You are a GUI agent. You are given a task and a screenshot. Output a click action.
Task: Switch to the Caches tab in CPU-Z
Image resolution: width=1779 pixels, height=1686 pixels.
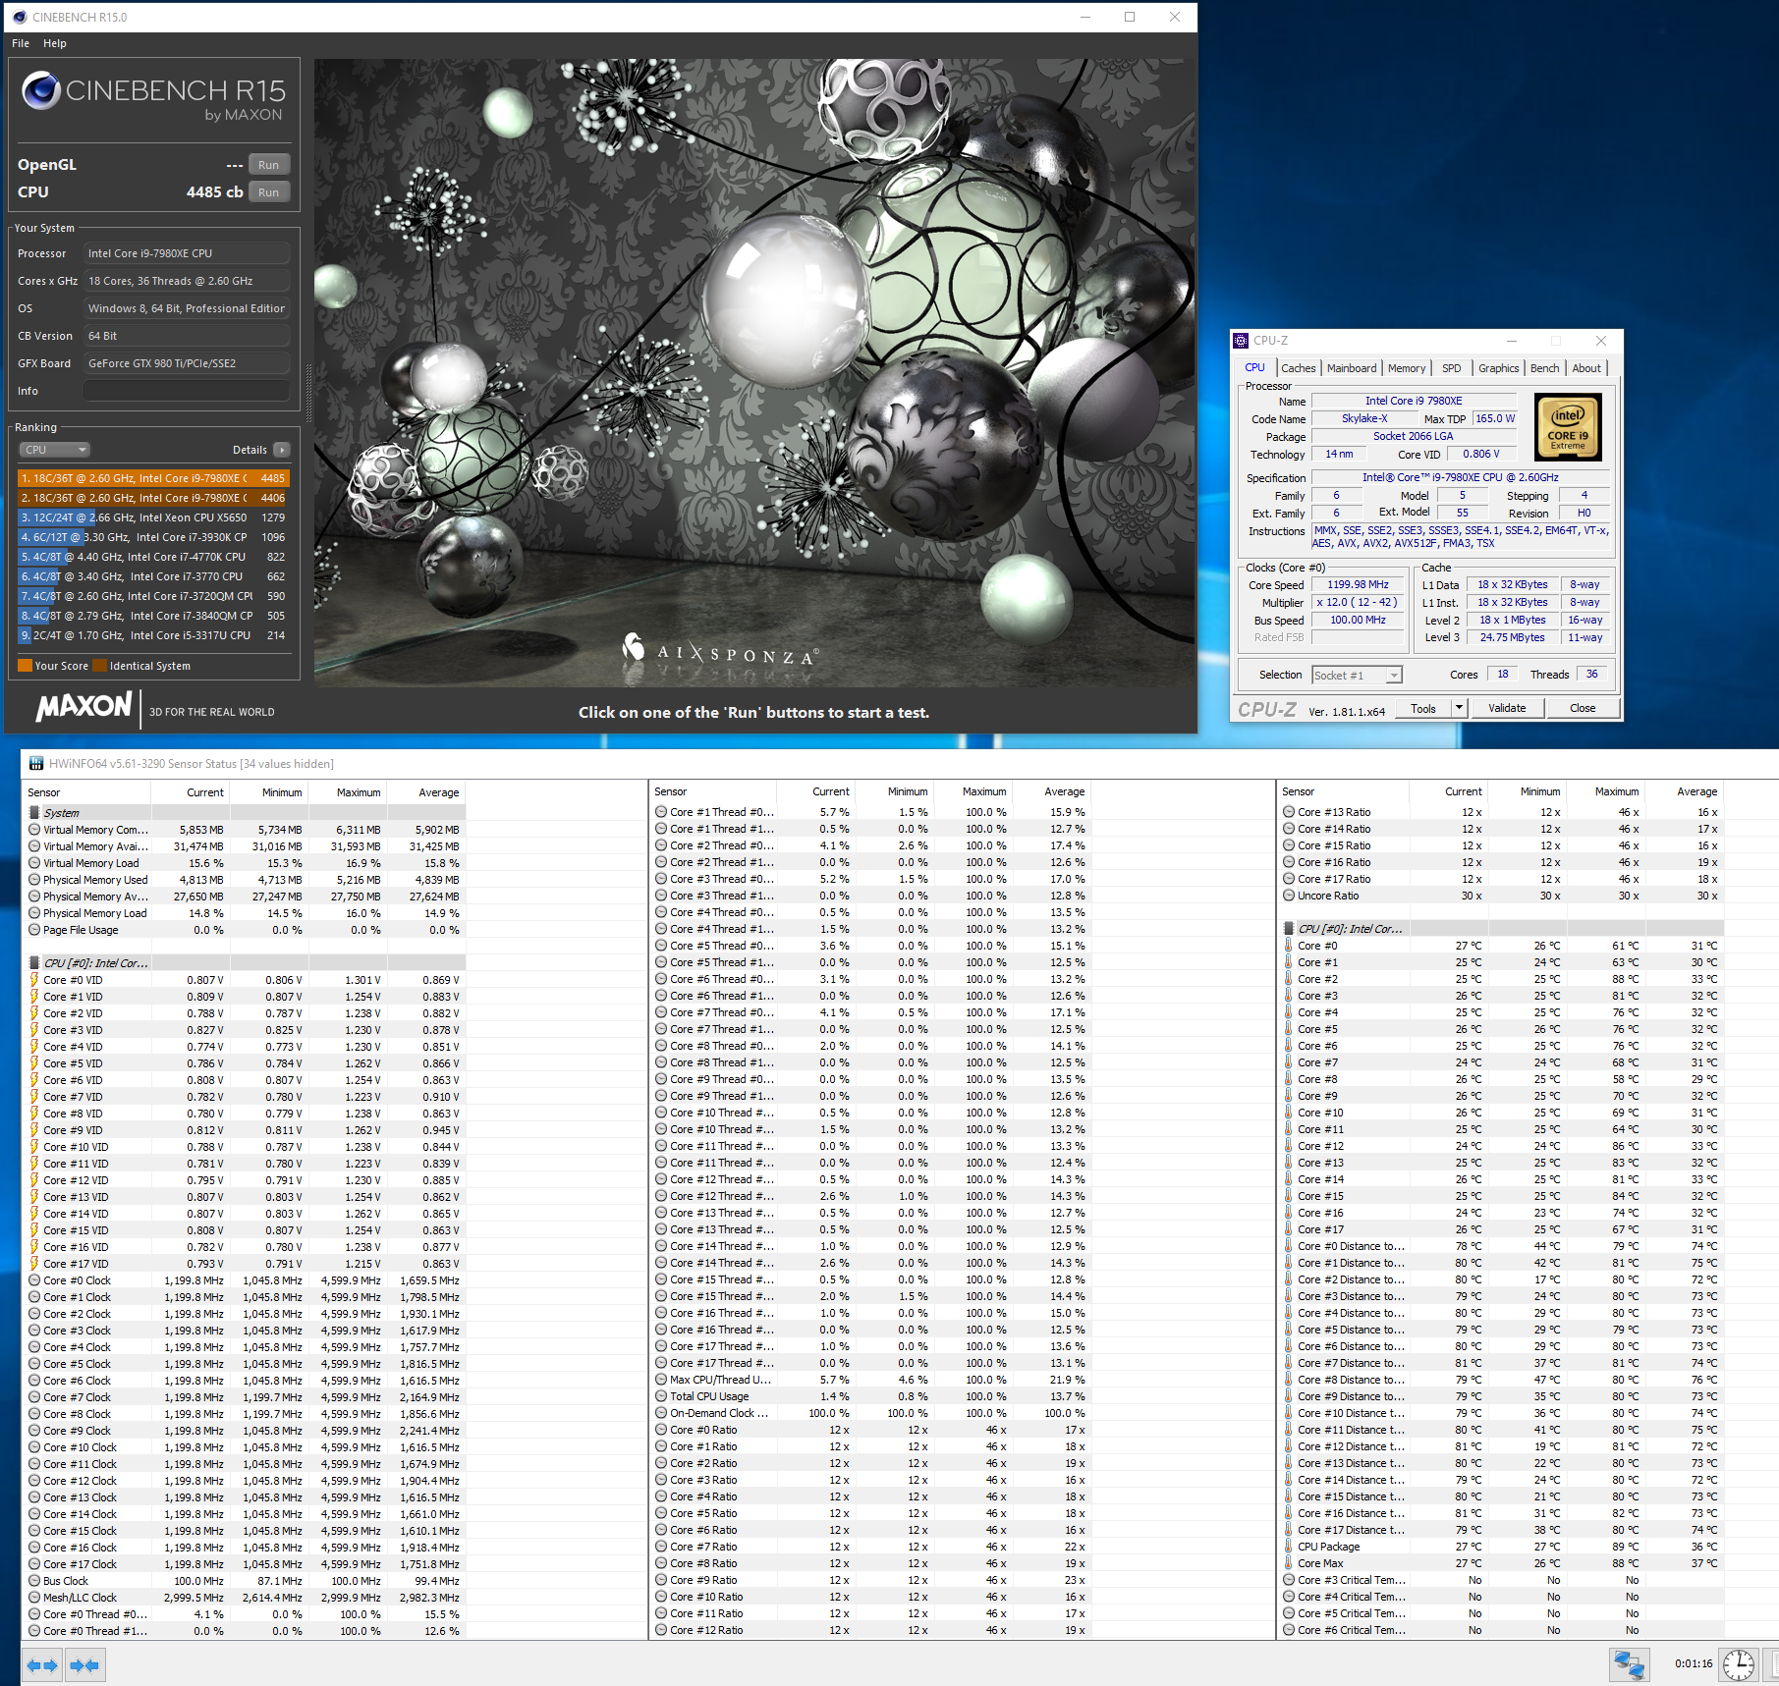point(1298,368)
